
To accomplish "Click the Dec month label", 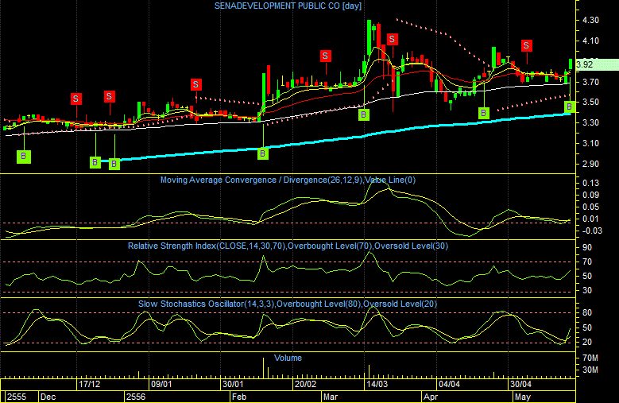I will [48, 397].
